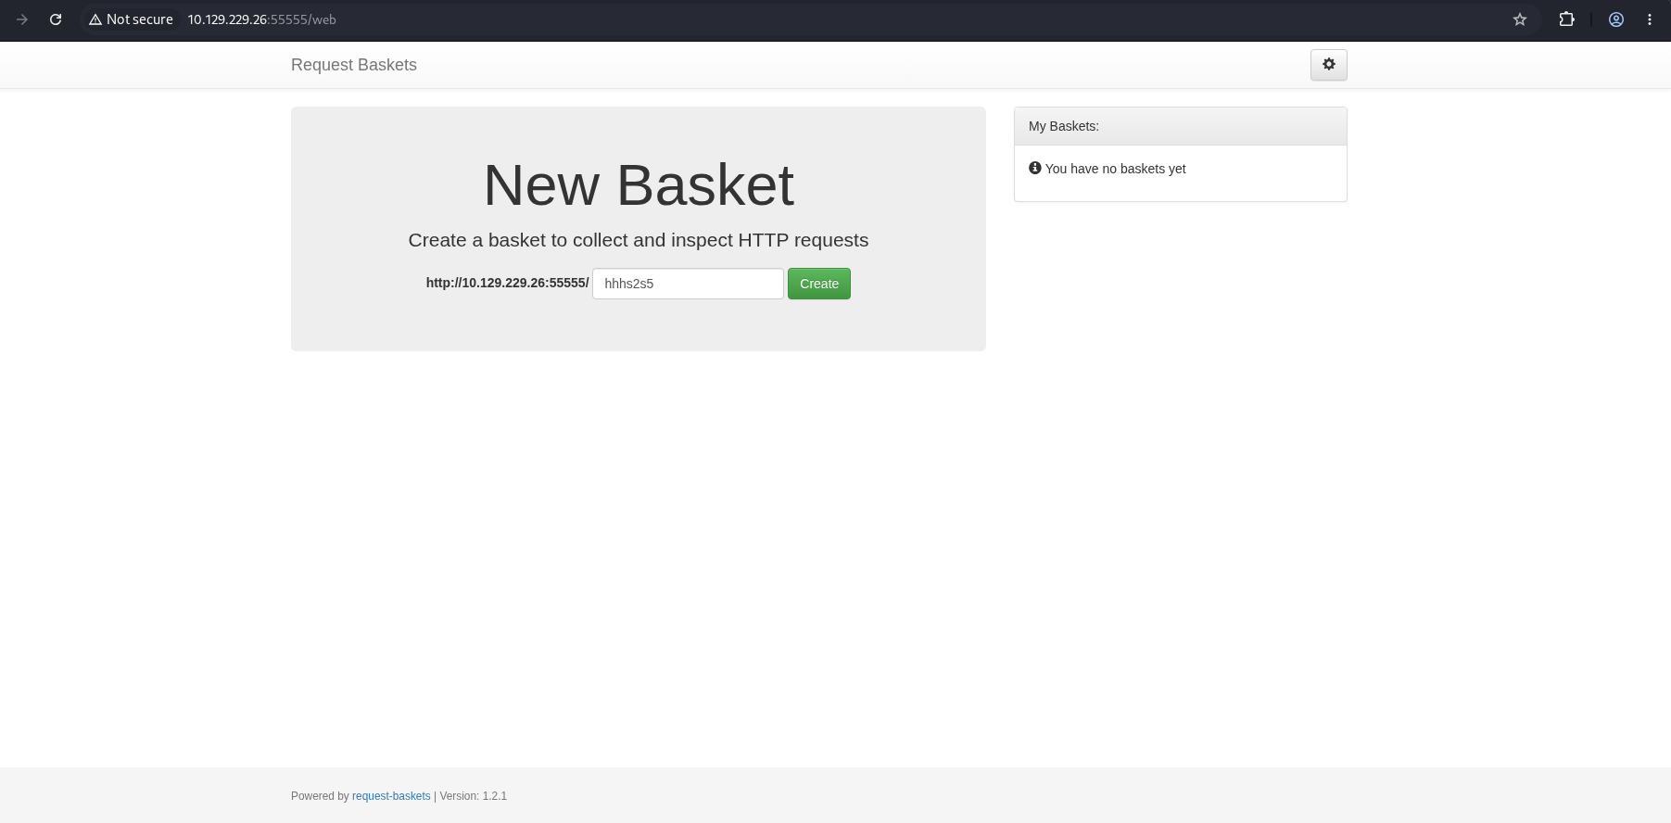The height and width of the screenshot is (823, 1671).
Task: Click the My Baskets panel header
Action: pos(1181,126)
